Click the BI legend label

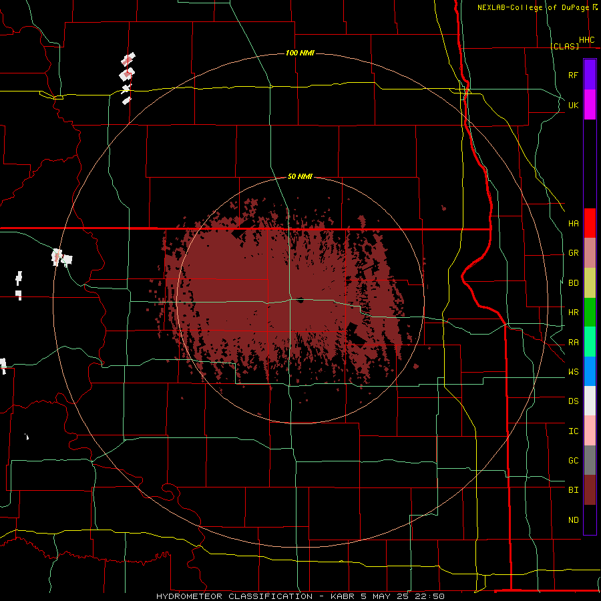573,490
